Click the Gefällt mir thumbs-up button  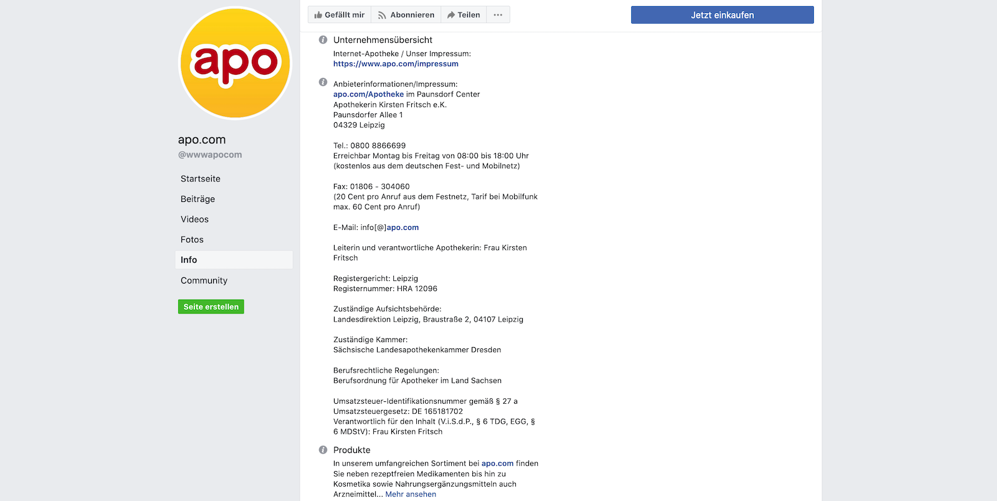click(340, 15)
